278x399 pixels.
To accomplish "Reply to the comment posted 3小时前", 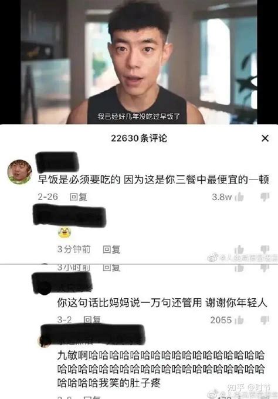I will click(111, 268).
